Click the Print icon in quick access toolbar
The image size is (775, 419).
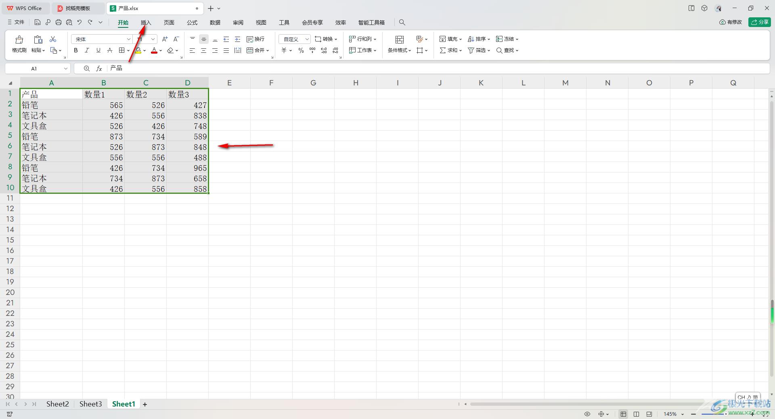coord(59,23)
